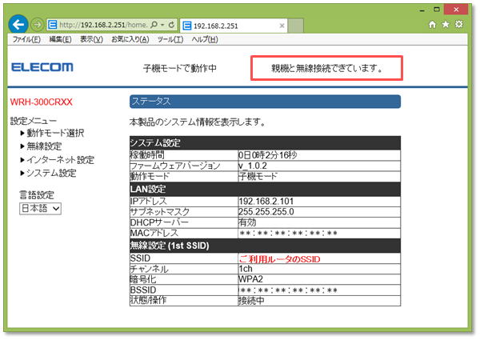Maximize the browser window

coord(437,10)
